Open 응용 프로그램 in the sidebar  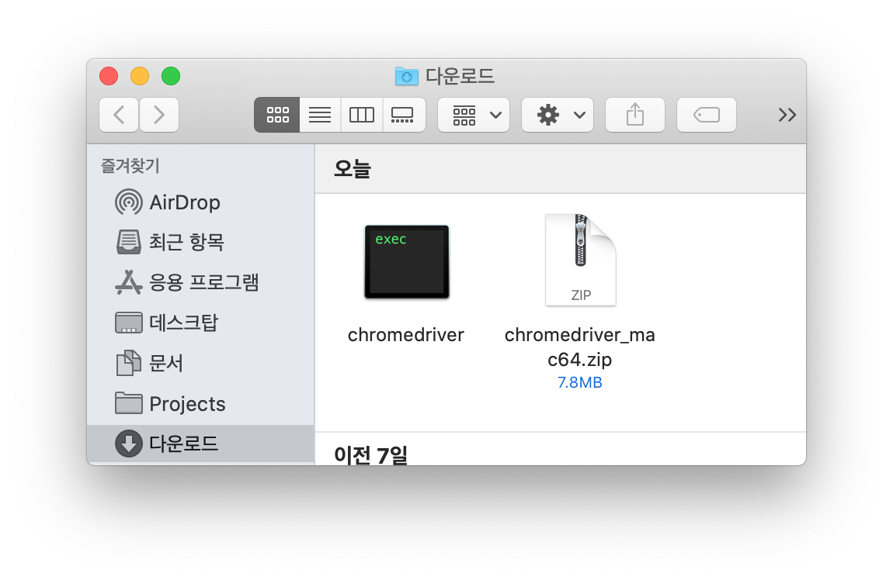click(200, 282)
